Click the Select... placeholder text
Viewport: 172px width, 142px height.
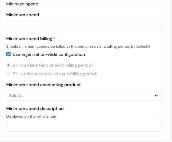[x=17, y=96]
